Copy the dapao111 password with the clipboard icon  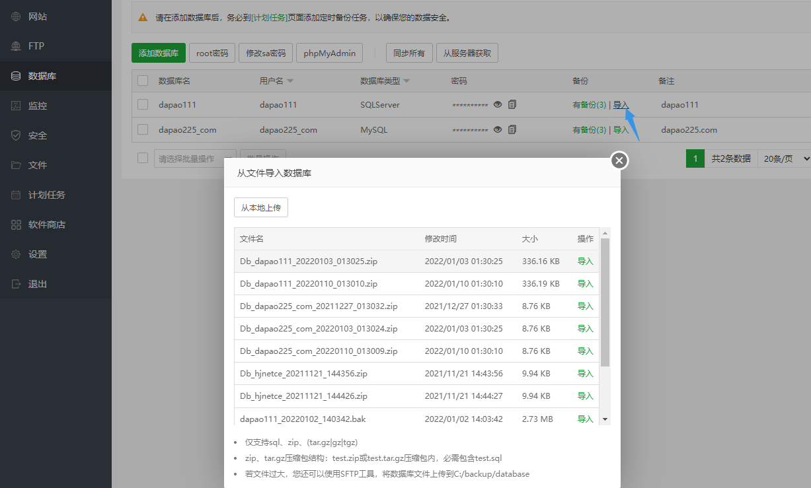[512, 104]
